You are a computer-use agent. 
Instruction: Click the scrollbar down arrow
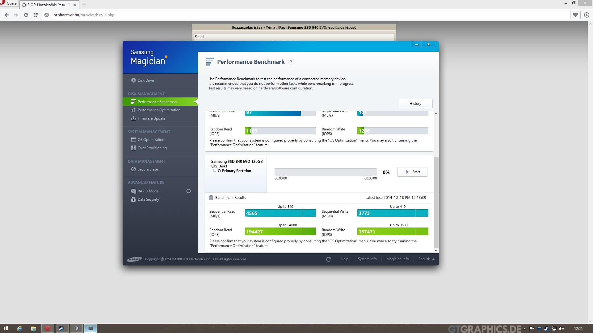pyautogui.click(x=436, y=250)
